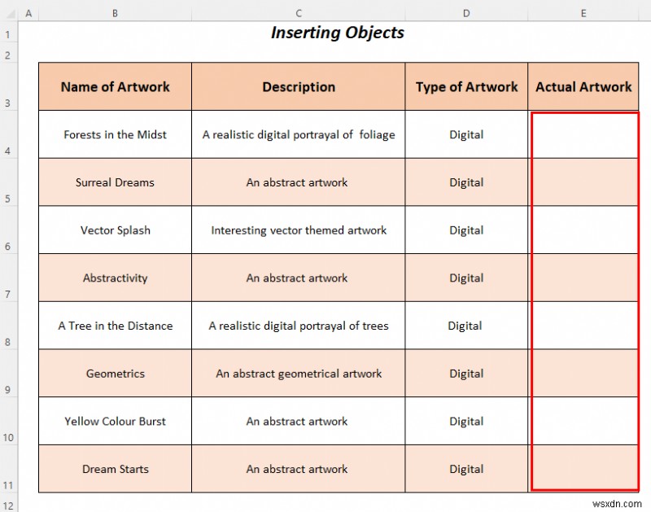Select 'Digital' in Surreal Dreams row
Viewport: 651px width, 512px height.
coord(466,182)
